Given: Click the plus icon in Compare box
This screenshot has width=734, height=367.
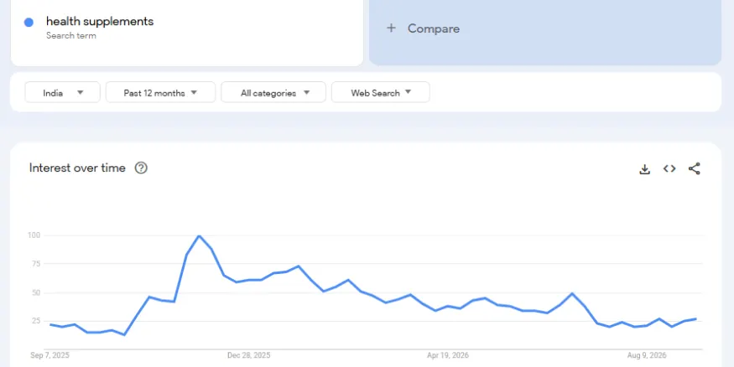Looking at the screenshot, I should coord(391,28).
